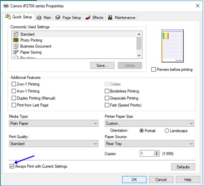Toggle Grayscale Printing checkbox
This screenshot has width=204, height=186.
(107, 98)
